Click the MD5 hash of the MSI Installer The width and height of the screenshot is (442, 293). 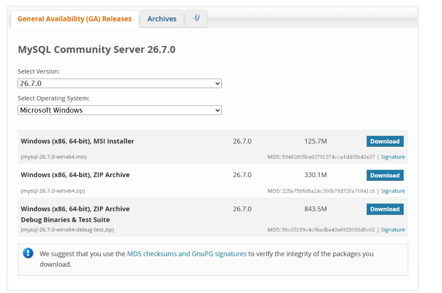coord(328,157)
